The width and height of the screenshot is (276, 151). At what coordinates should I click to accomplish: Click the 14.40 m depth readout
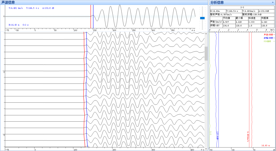pos(266,145)
